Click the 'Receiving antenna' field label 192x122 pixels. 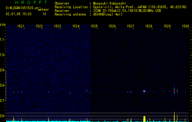[x=70, y=14]
